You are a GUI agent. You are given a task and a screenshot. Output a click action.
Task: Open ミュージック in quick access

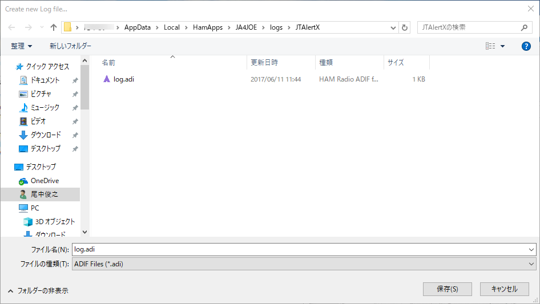coord(45,108)
